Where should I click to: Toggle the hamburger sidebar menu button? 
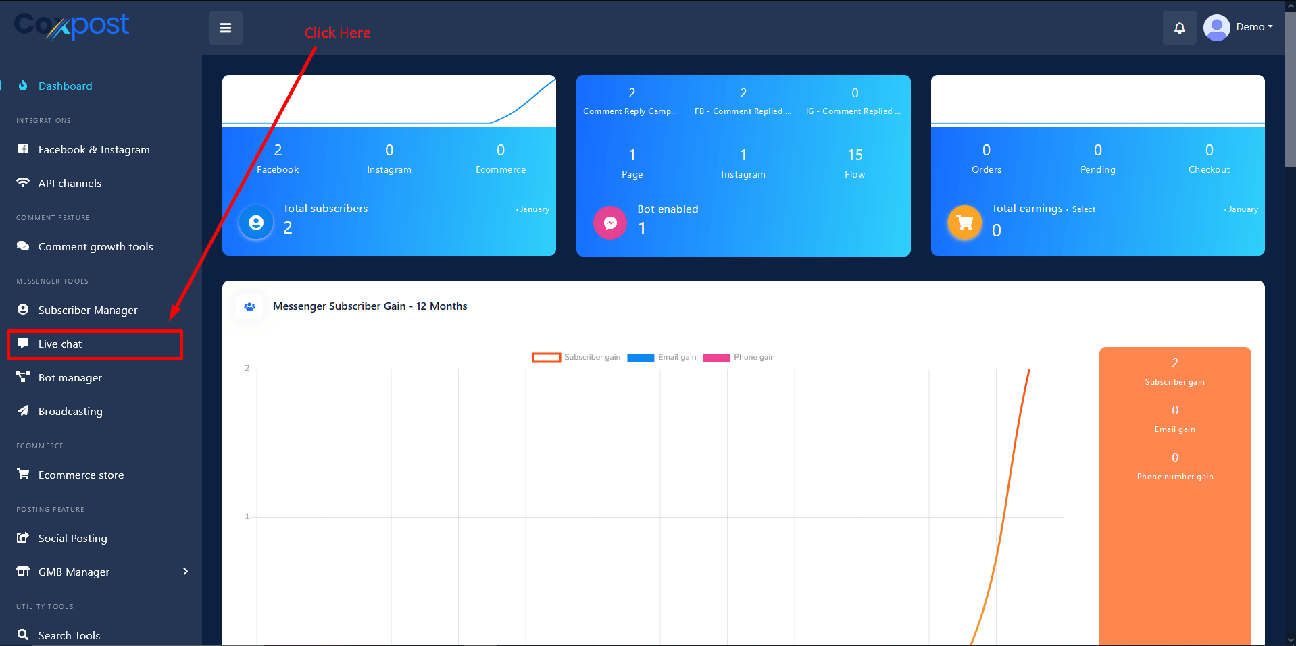[226, 28]
